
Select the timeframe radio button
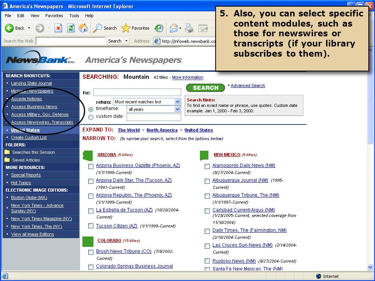91,109
